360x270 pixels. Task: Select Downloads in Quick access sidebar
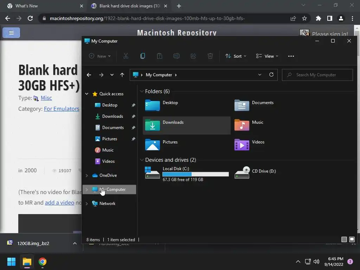click(x=112, y=116)
